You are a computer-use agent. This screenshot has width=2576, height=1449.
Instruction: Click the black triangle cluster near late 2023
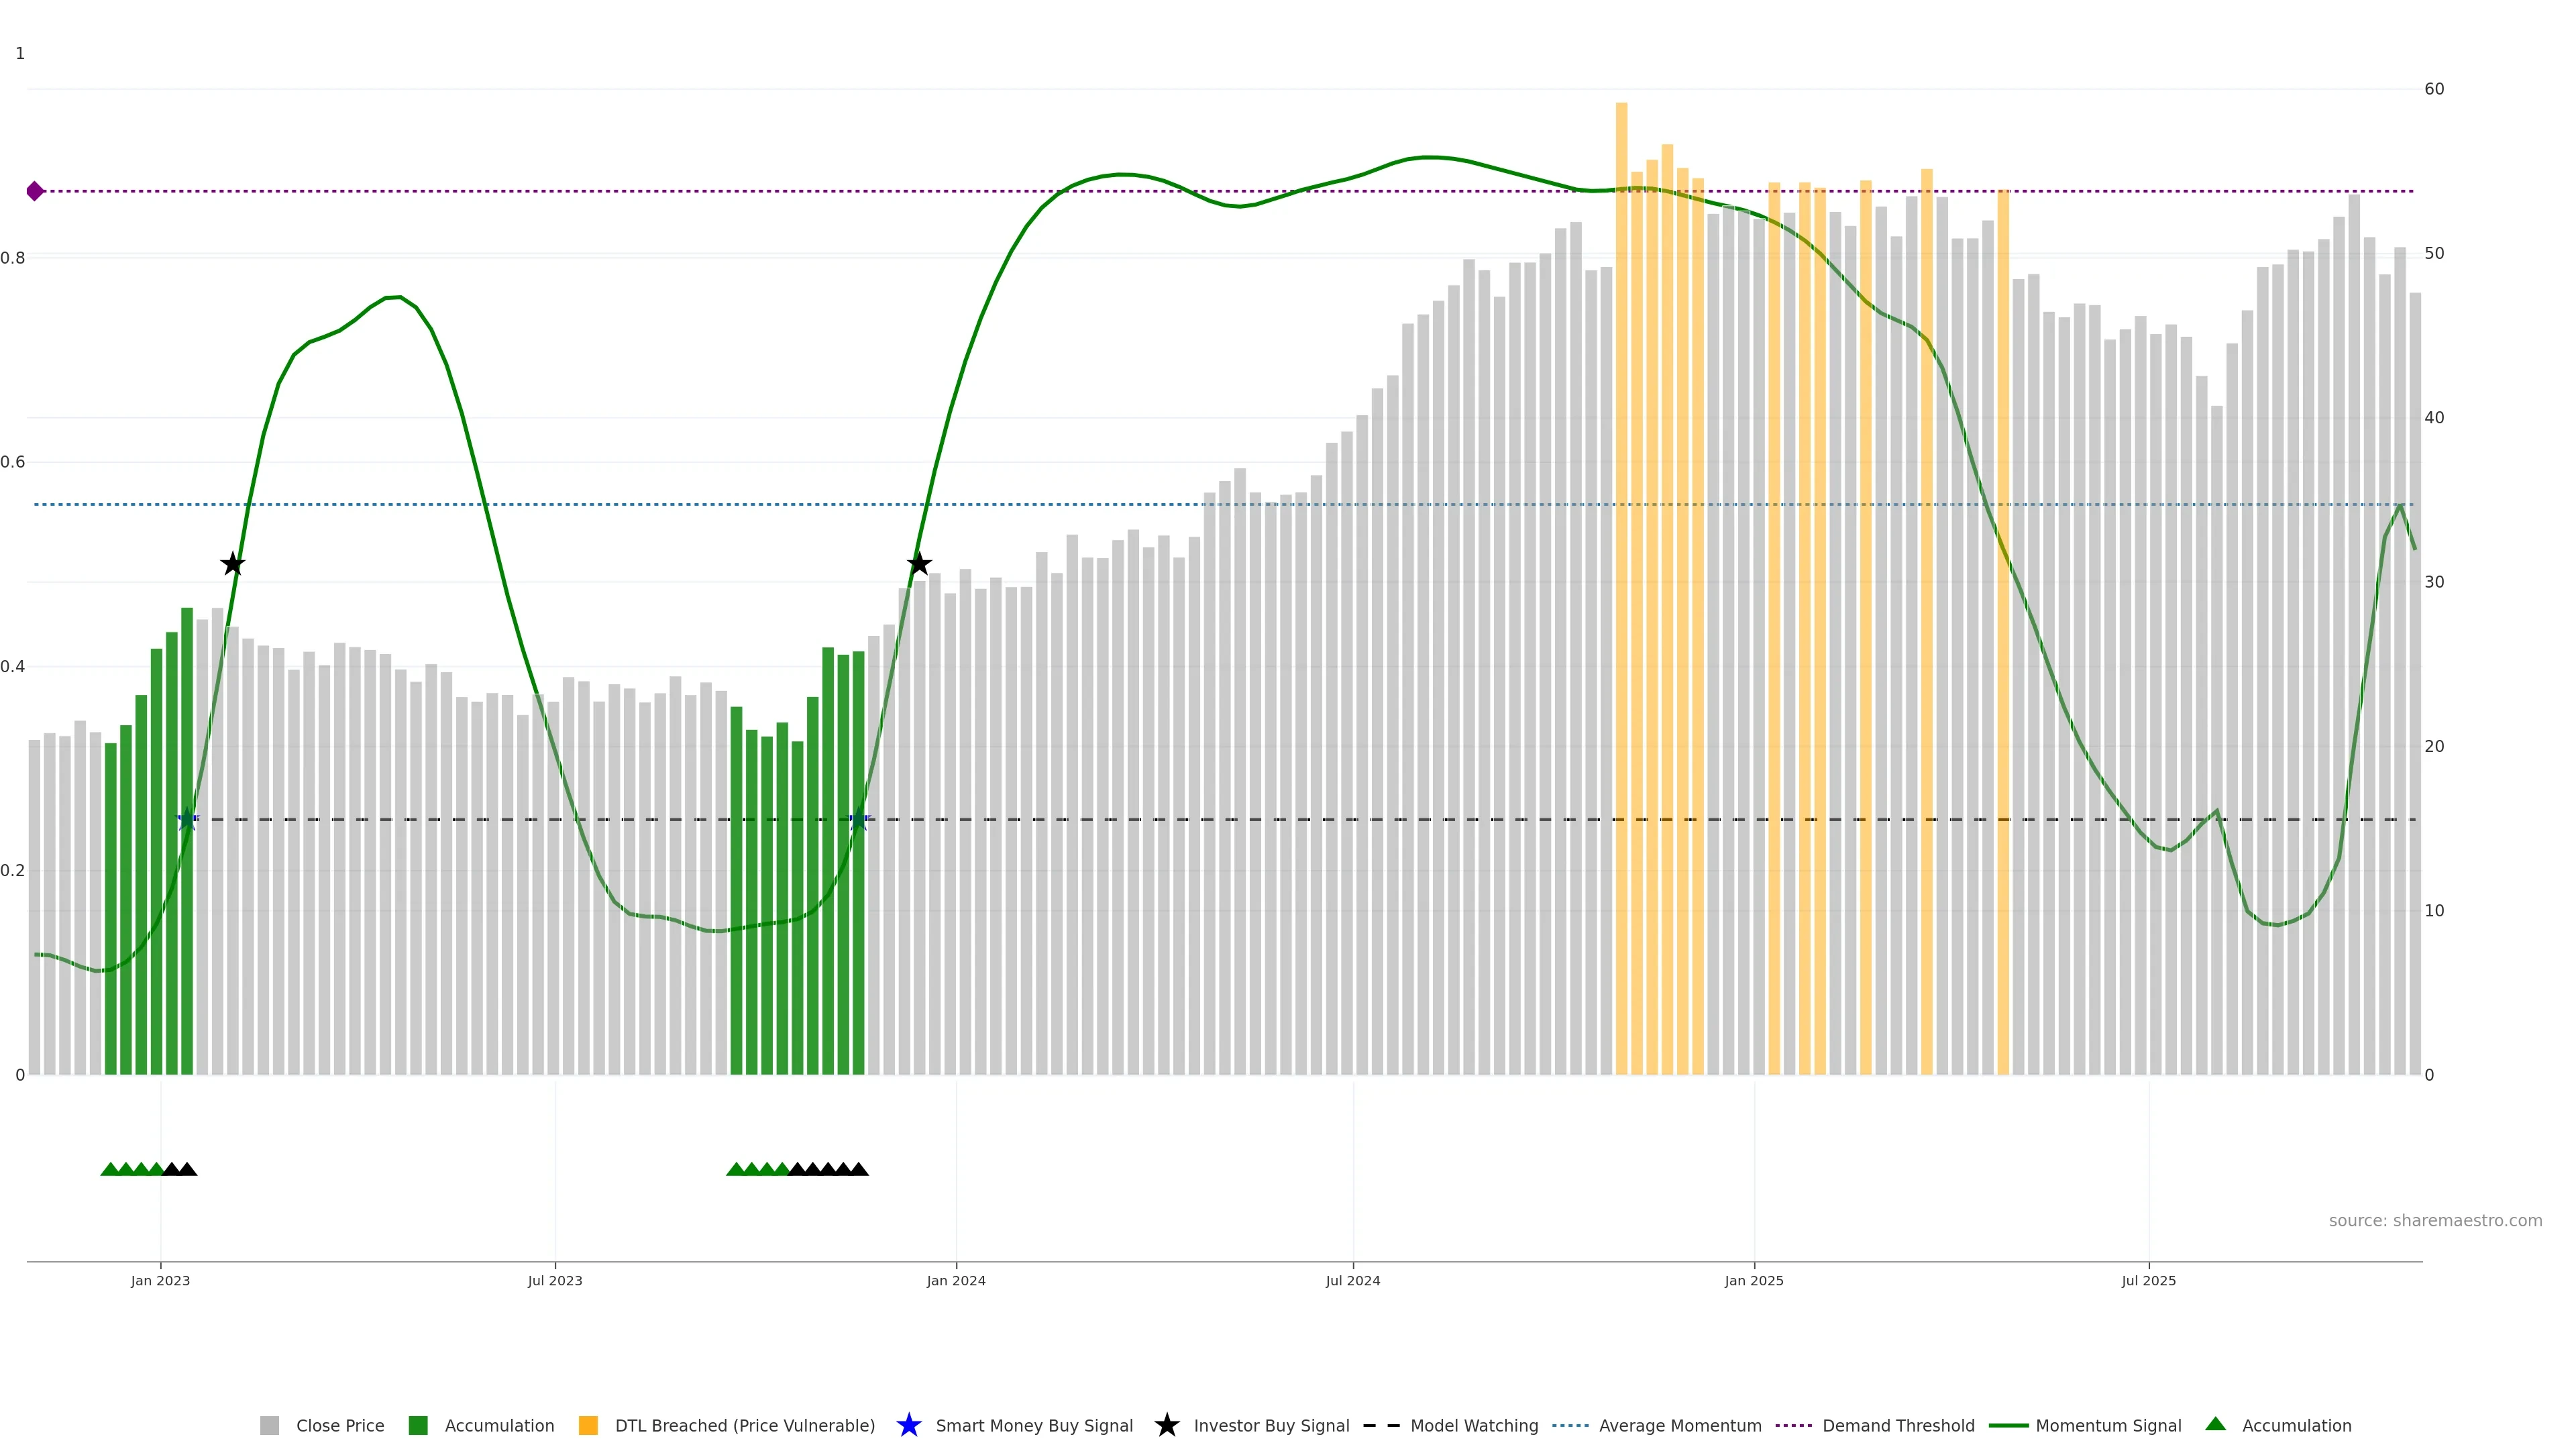(828, 1169)
